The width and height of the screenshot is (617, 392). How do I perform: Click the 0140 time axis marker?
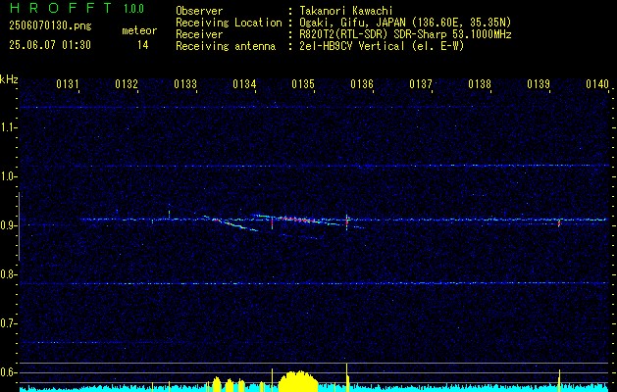(x=597, y=83)
